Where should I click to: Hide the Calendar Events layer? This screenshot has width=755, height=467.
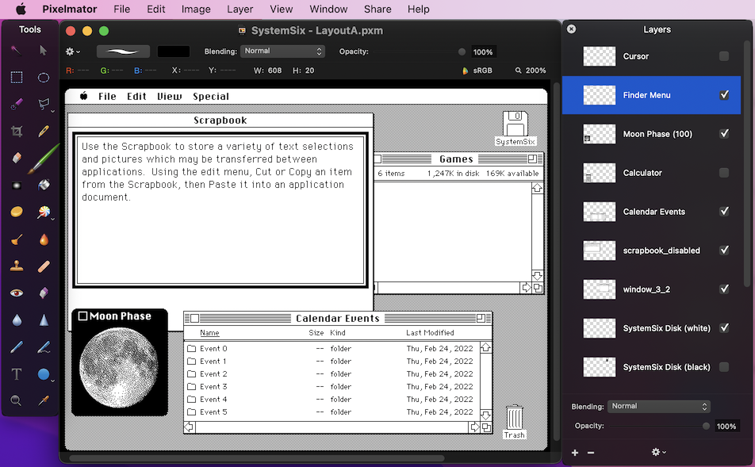(x=724, y=212)
